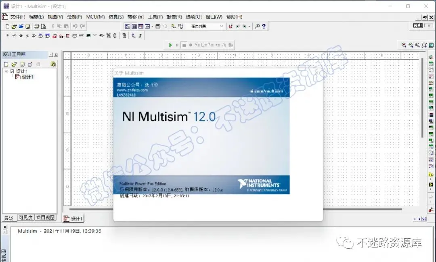
Task: Place a TTL logic component
Action: 41,36
